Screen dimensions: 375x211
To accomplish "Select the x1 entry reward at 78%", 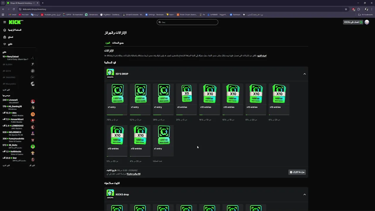I will pos(117,99).
